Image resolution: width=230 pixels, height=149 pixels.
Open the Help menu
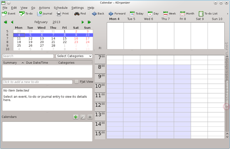click(x=91, y=8)
